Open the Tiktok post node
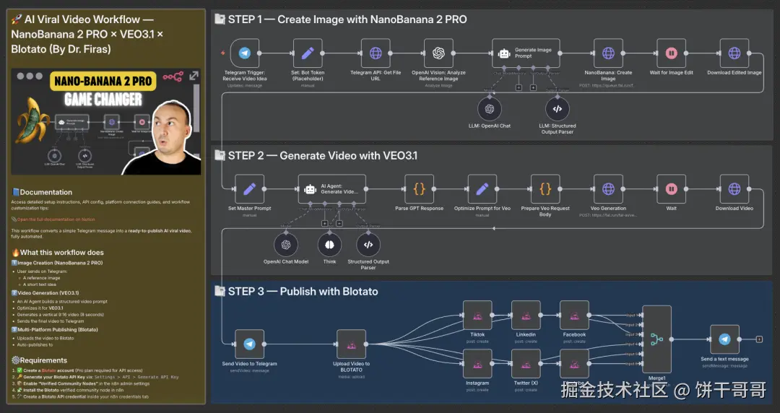 click(x=477, y=315)
